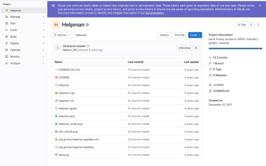Click the Operate sidebar icon

[x=7, y=50]
